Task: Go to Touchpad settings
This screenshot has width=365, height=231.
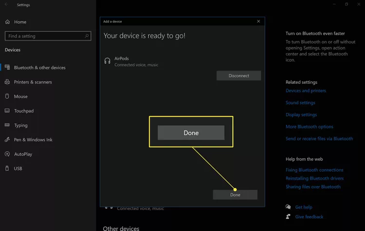Action: tap(24, 111)
